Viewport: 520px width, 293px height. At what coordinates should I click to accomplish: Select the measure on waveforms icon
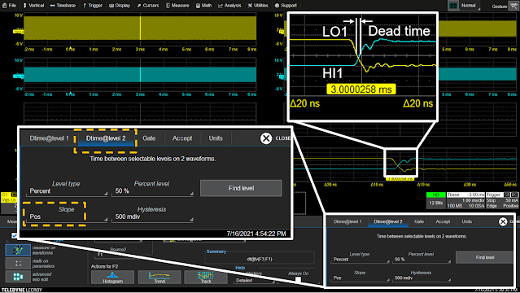click(18, 250)
